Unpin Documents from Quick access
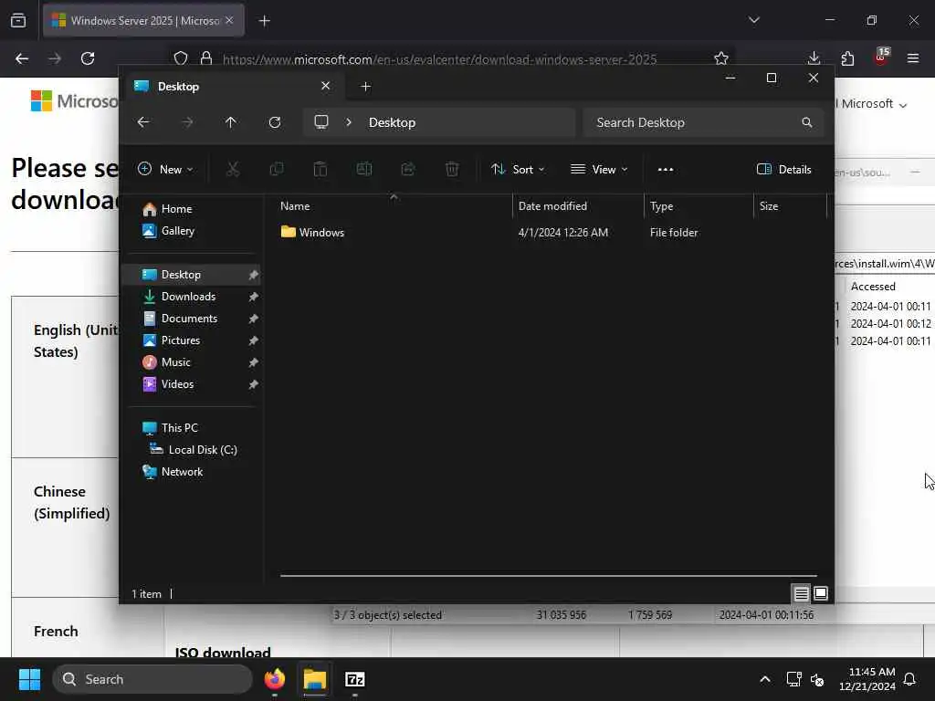The image size is (935, 701). 254,319
